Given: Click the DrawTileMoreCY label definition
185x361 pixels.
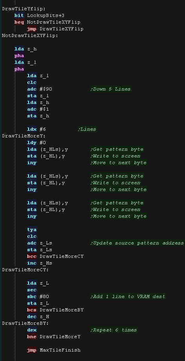Looking at the screenshot, I should click(x=25, y=270).
